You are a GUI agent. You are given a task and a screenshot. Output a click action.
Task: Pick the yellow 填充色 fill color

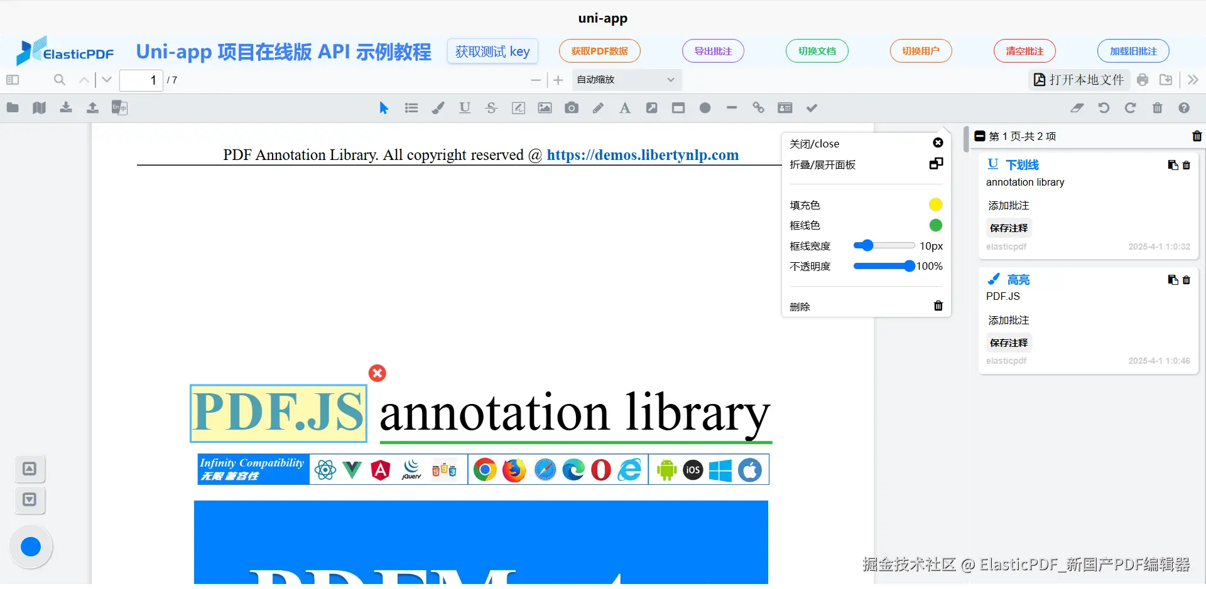coord(935,204)
